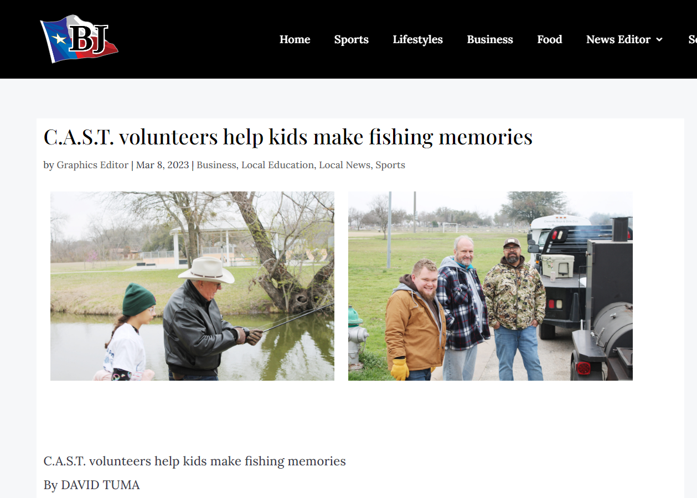Click the repeated C.A.S.T. subtitle paragraph
Viewport: 697px width, 498px height.
click(195, 461)
